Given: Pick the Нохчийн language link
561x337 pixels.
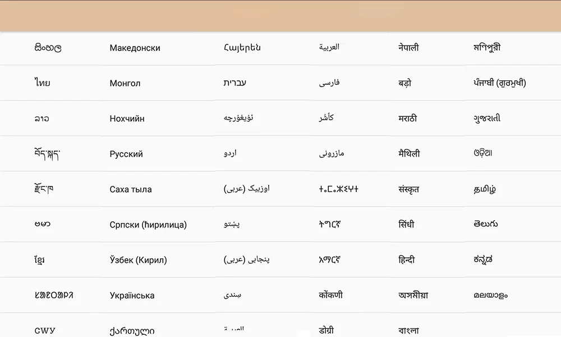Looking at the screenshot, I should click(x=127, y=119).
